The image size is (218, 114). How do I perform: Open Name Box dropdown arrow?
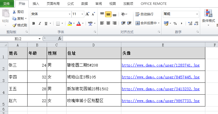point(39,39)
